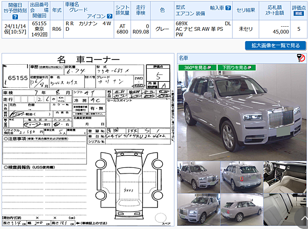This screenshot has height=229, width=308.
Task: Open the lower-left front view thumbnail
Action: point(199,209)
